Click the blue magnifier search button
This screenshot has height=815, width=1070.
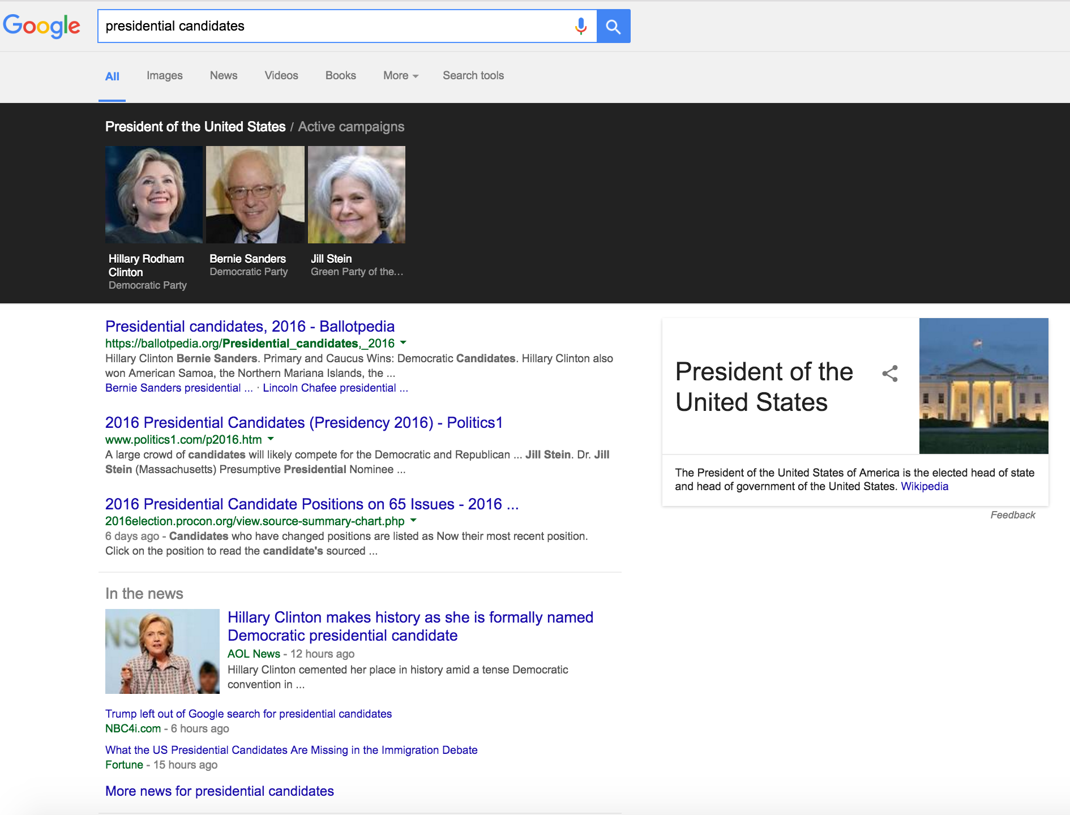coord(613,26)
